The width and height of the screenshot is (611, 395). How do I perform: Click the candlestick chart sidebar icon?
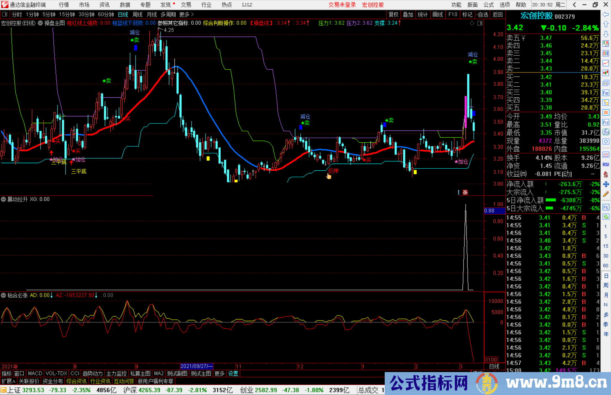click(606, 73)
